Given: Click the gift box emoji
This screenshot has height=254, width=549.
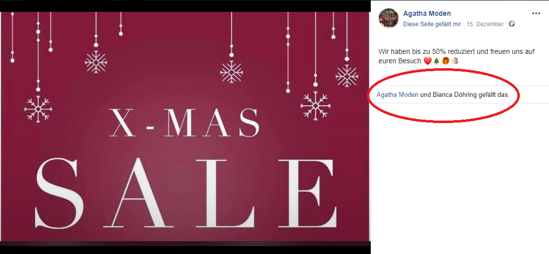Looking at the screenshot, I should [446, 61].
